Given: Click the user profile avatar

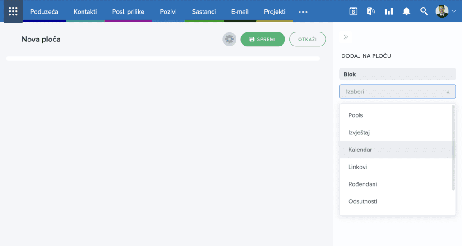Looking at the screenshot, I should pos(442,12).
